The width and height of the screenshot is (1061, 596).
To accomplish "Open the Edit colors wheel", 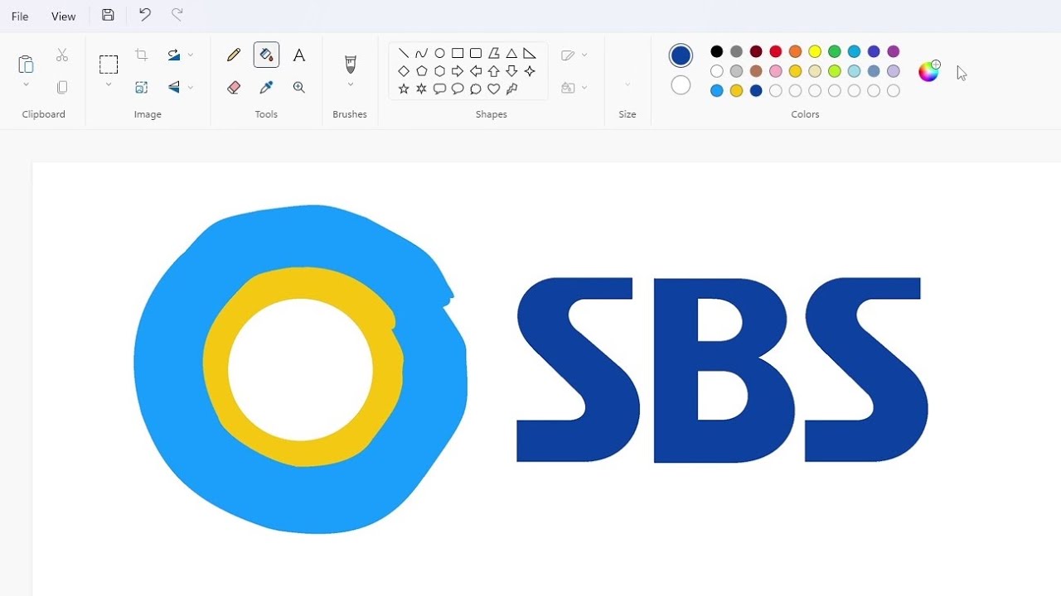I will (929, 71).
